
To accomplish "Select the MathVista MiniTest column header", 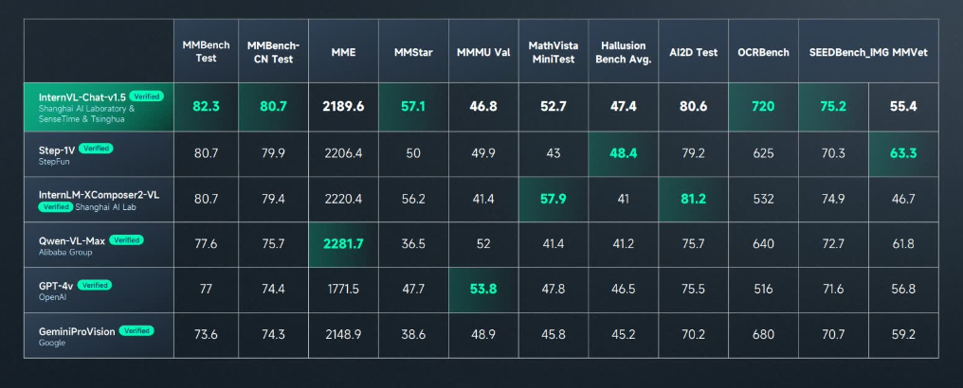I will [x=554, y=52].
